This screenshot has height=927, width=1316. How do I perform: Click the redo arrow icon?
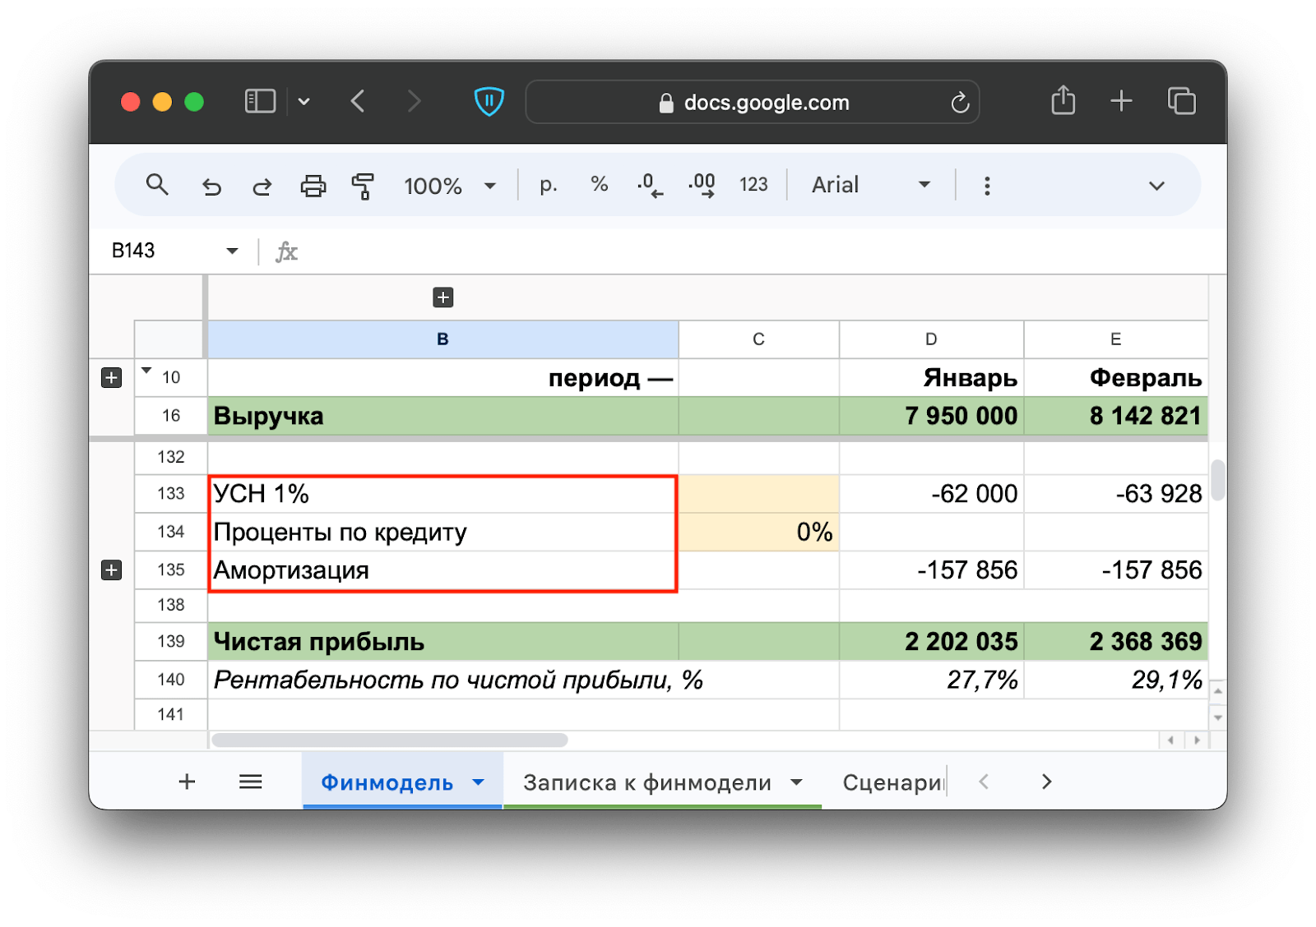[x=262, y=187]
